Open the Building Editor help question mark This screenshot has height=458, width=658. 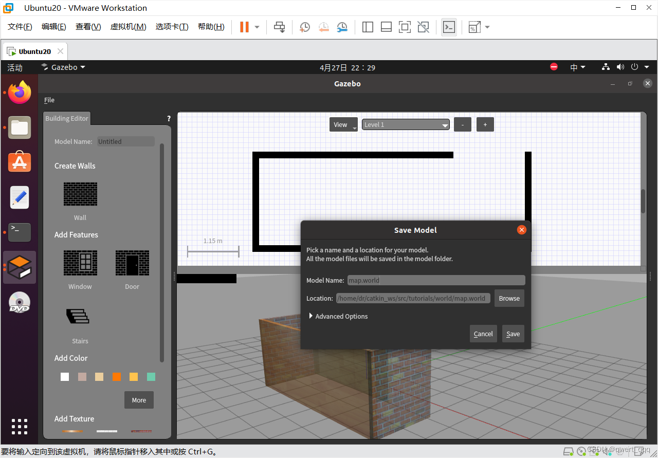[x=169, y=119]
